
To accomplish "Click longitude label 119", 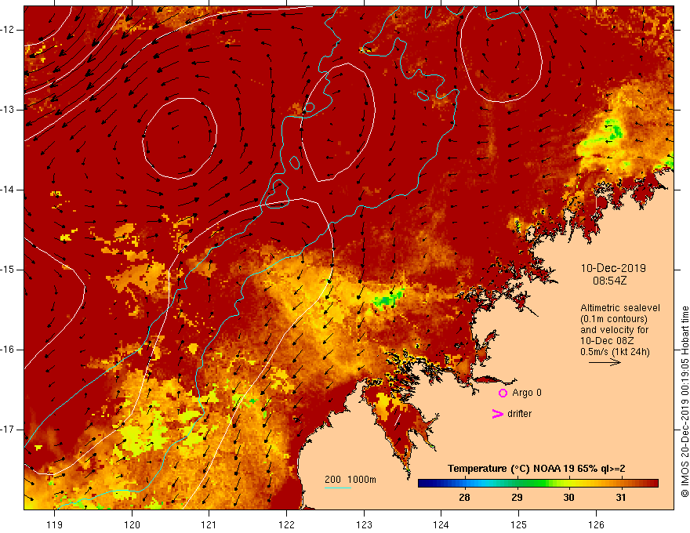I will click(55, 524).
